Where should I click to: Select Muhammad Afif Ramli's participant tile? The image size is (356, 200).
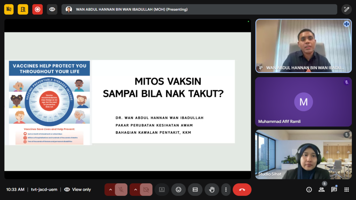point(304,102)
